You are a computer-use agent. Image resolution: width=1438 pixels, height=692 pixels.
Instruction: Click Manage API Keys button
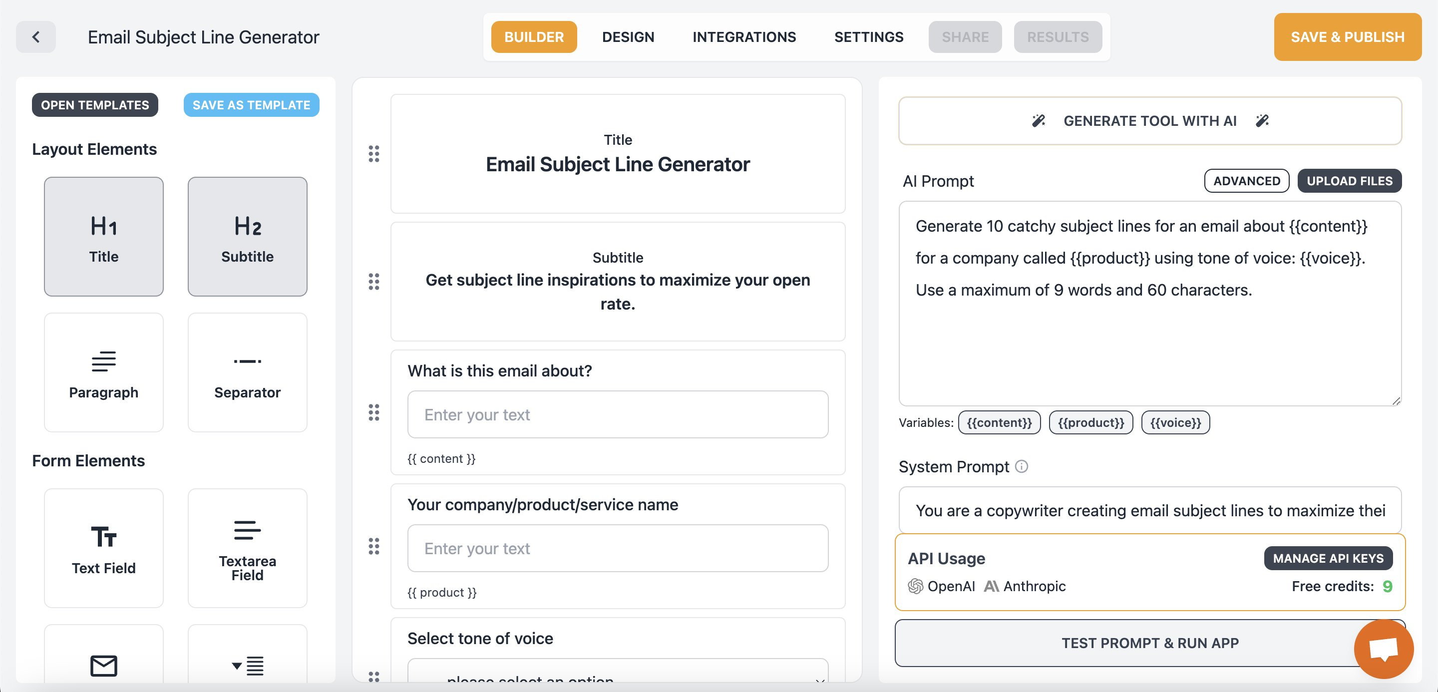point(1328,558)
